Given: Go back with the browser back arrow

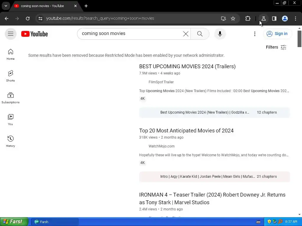Looking at the screenshot, I should [x=6, y=19].
